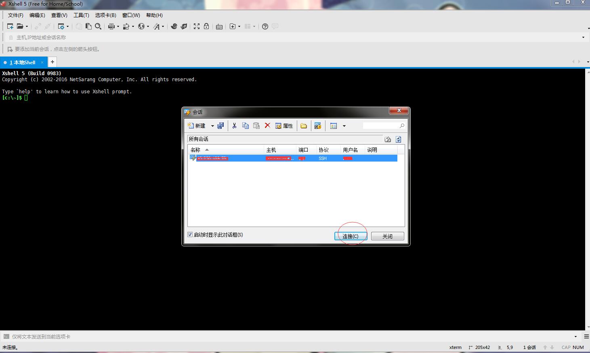Click the Cut scissors icon in dialog

(234, 126)
